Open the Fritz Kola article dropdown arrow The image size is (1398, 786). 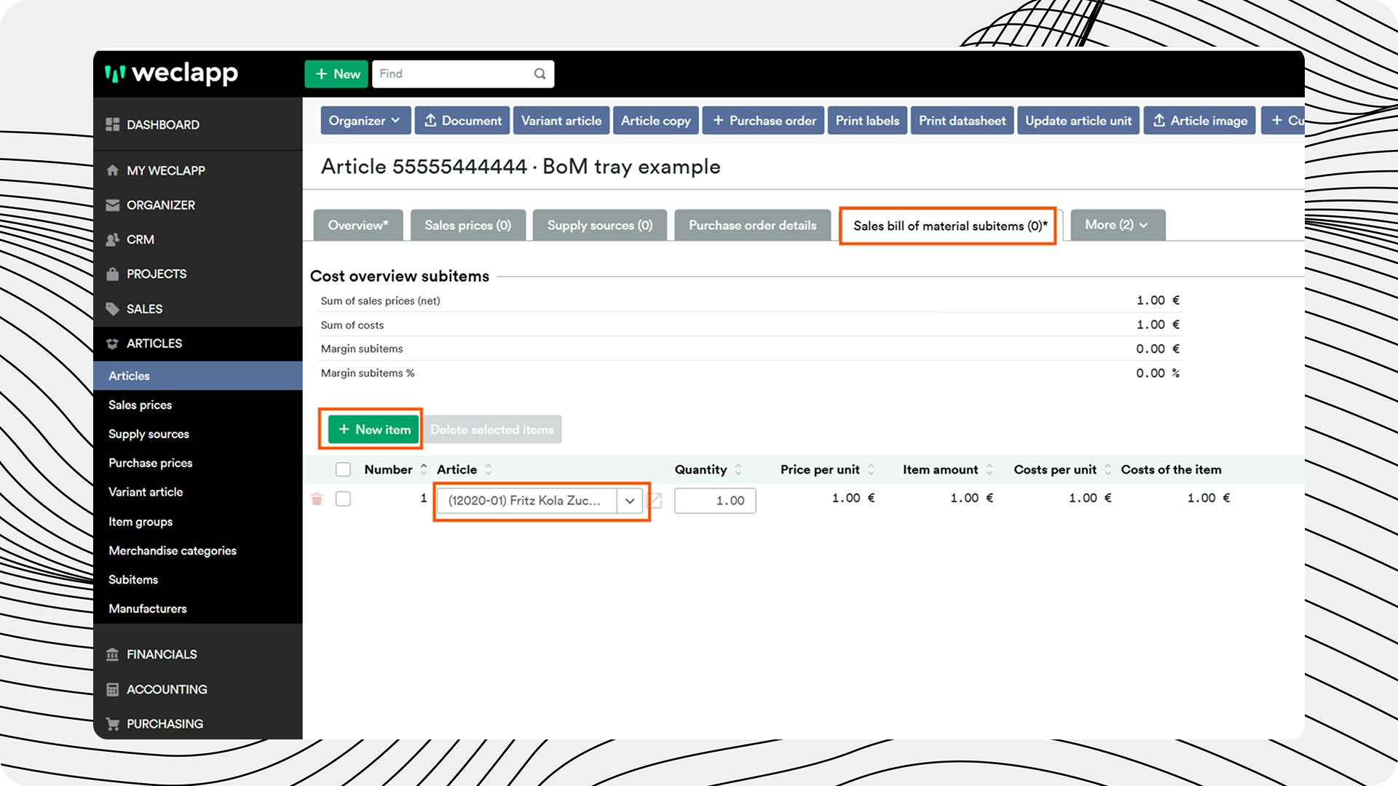(x=630, y=501)
